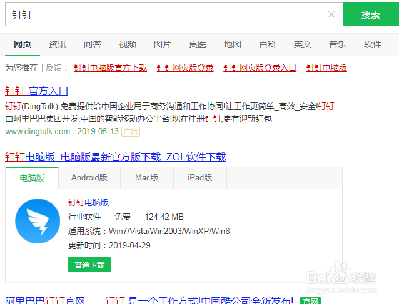Image resolution: width=399 pixels, height=304 pixels.
Task: Select the 良医 tab
Action: (198, 44)
